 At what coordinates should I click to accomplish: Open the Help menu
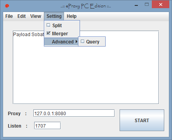coord(71,16)
